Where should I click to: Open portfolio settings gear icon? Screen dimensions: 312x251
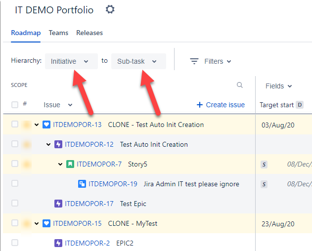pos(110,9)
